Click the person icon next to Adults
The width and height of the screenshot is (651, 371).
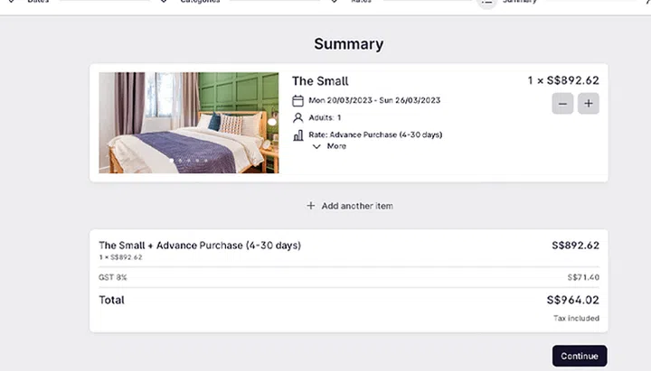[x=298, y=117]
